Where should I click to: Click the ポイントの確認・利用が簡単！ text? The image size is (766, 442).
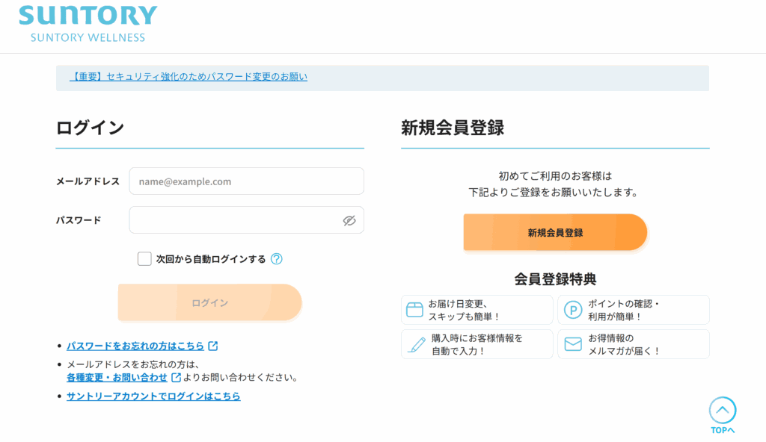[x=624, y=311]
